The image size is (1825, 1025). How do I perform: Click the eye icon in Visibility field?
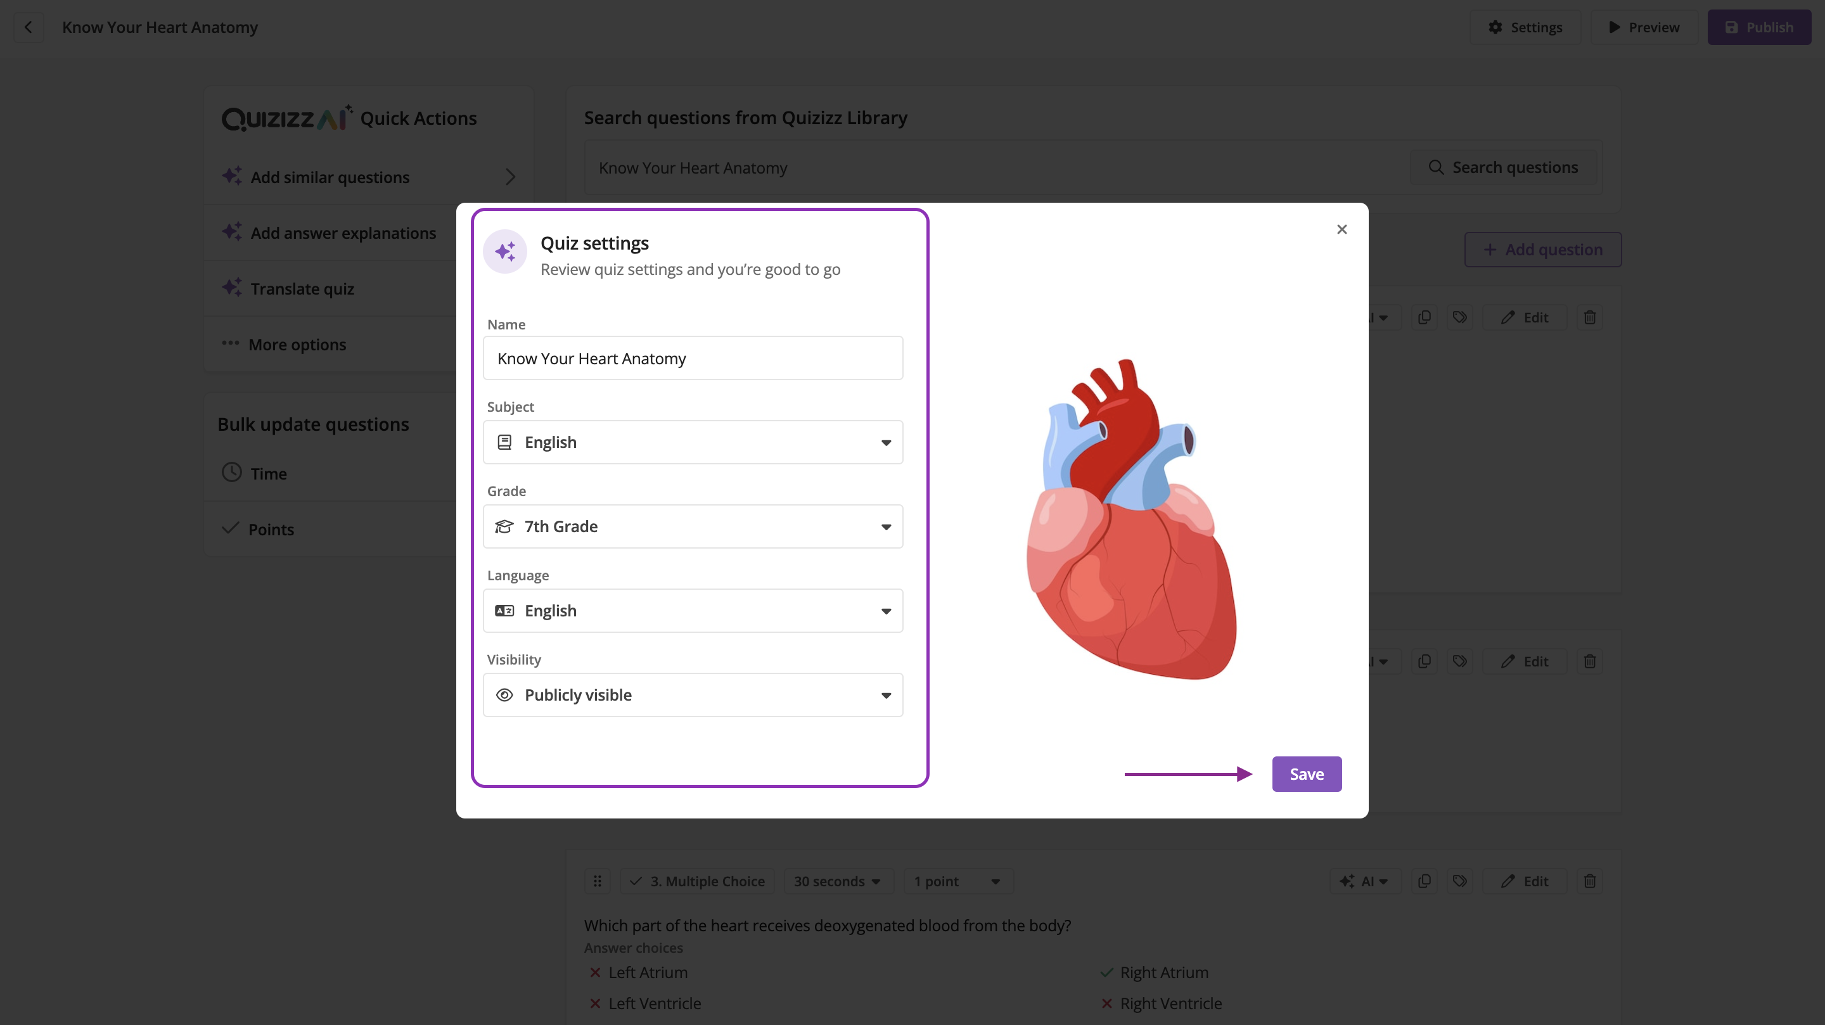tap(504, 695)
